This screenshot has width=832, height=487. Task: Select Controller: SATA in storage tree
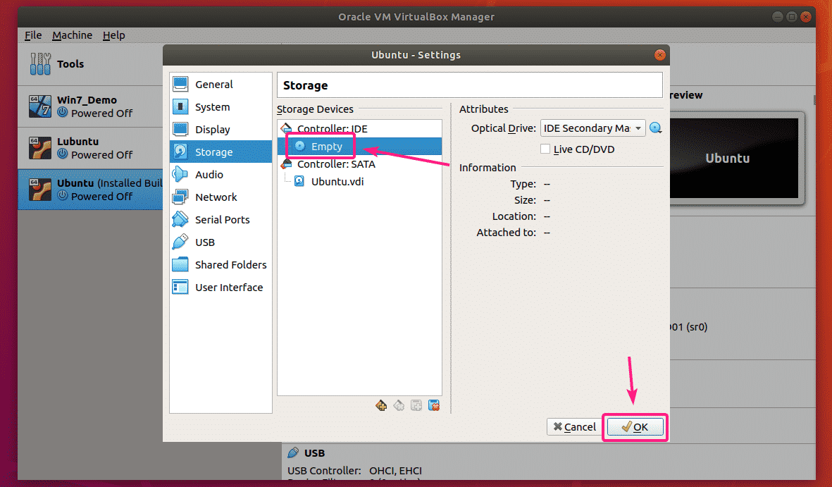(x=359, y=164)
